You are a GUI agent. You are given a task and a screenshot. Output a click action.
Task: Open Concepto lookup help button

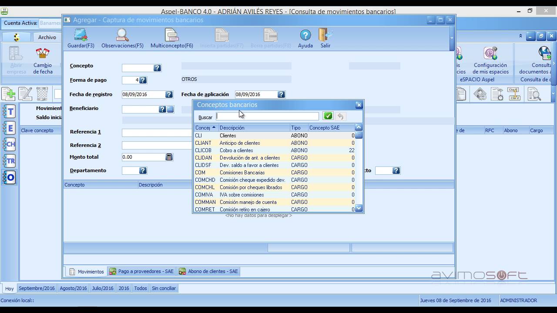158,68
